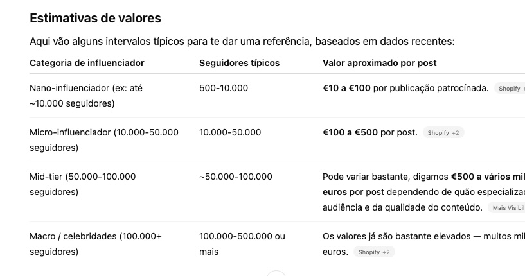Image resolution: width=525 pixels, height=276 pixels.
Task: Click the "500-10.000" typical followers cell
Action: tap(224, 88)
